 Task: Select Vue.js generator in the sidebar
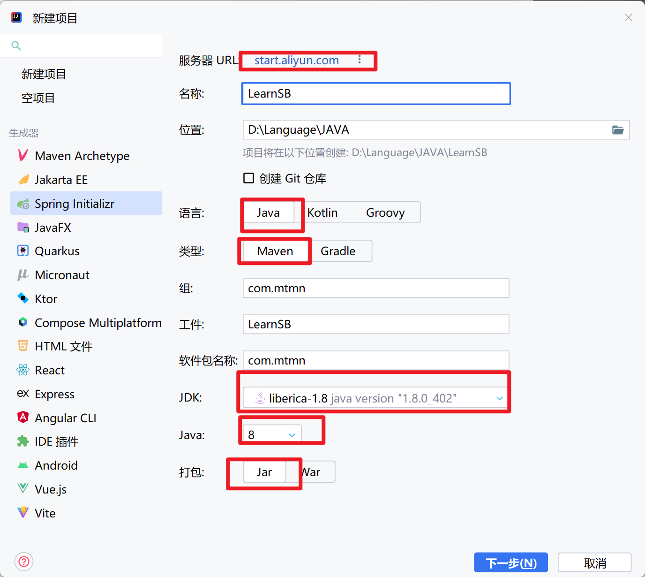(x=51, y=489)
